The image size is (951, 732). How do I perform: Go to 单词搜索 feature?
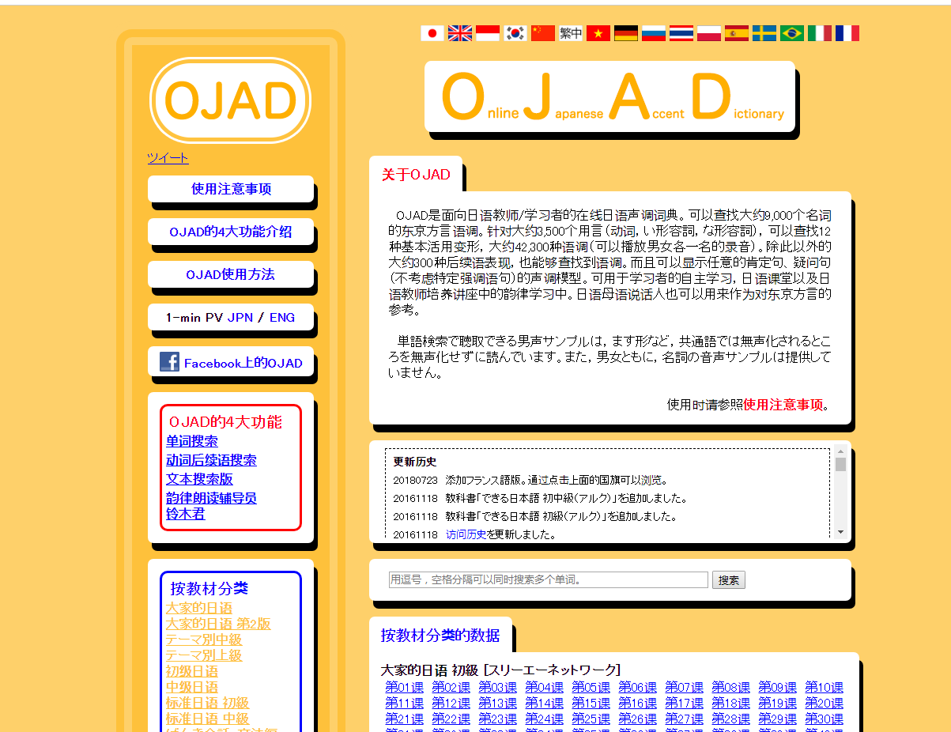coord(192,441)
